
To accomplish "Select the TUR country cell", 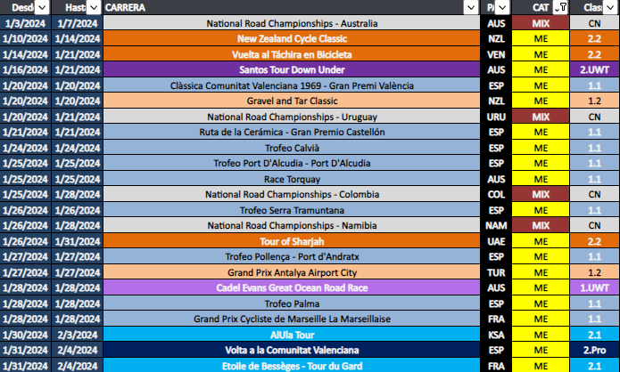I will coord(496,272).
